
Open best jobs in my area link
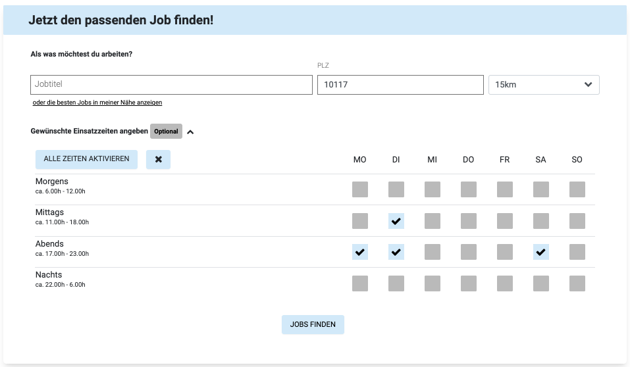[x=97, y=103]
